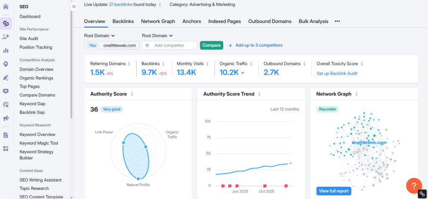
Task: Open the Local location-pin icon in the left rail
Action: tap(6, 64)
